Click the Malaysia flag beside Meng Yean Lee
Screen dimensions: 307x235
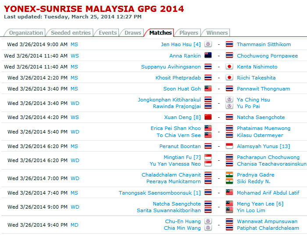pyautogui.click(x=229, y=204)
